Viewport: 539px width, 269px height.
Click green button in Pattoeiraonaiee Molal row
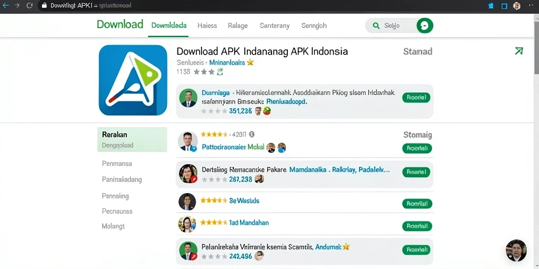pos(417,149)
